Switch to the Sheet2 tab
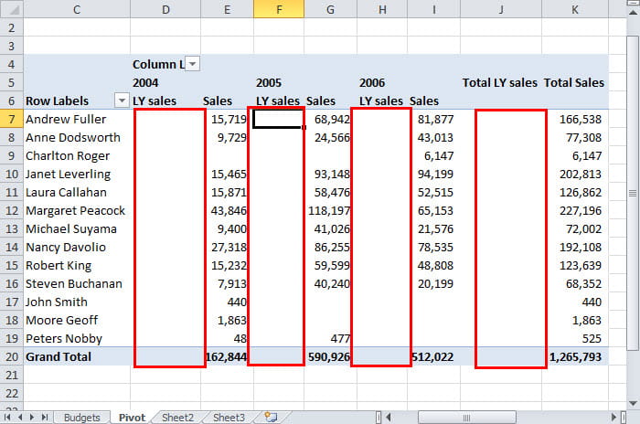This screenshot has width=640, height=424. [178, 417]
